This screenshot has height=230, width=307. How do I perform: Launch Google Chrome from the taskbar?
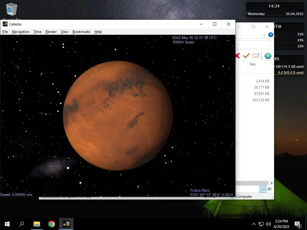pos(52,224)
